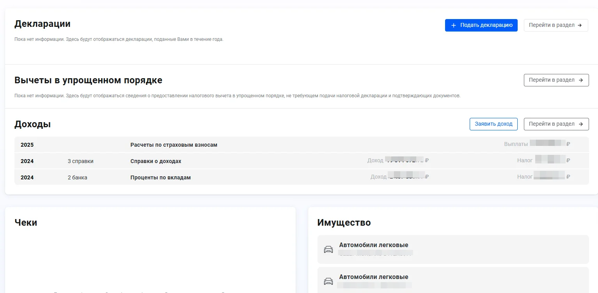Open the 2025 Расчеты по страховым взносам row
This screenshot has height=293, width=598.
coord(174,145)
